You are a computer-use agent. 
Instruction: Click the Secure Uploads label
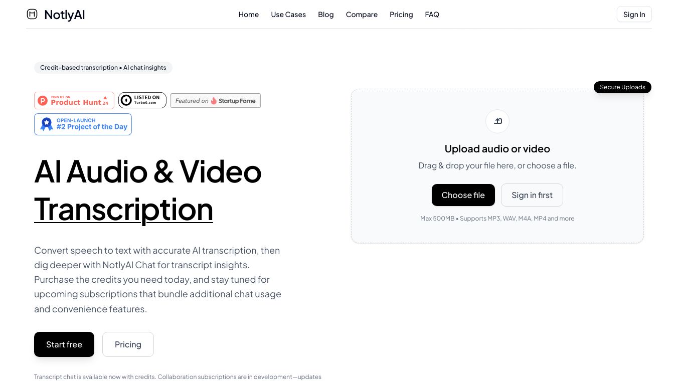coord(622,87)
